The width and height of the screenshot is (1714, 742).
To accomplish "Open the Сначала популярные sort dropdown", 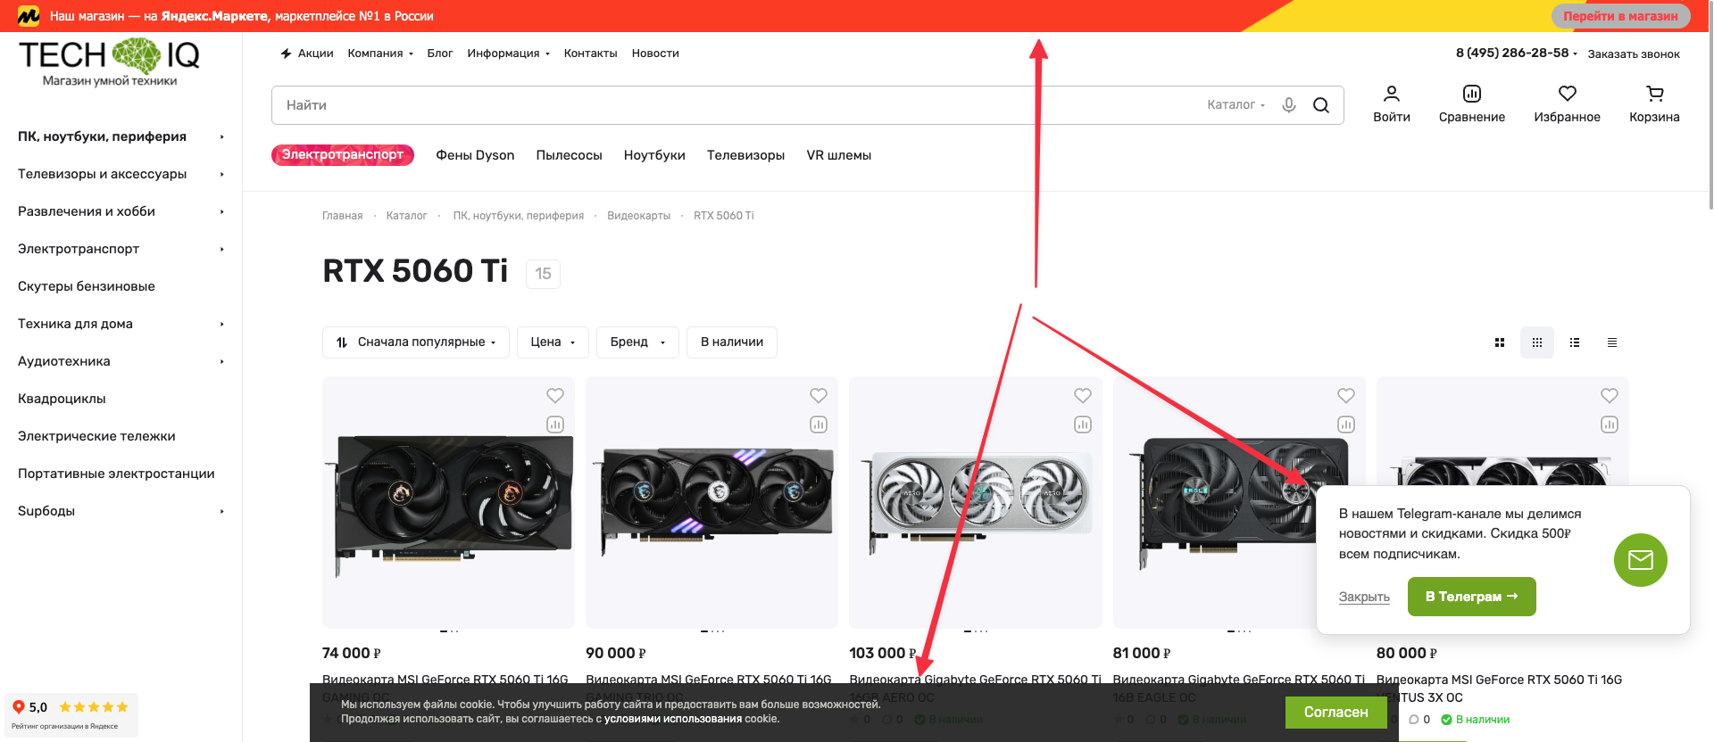I will pos(416,342).
